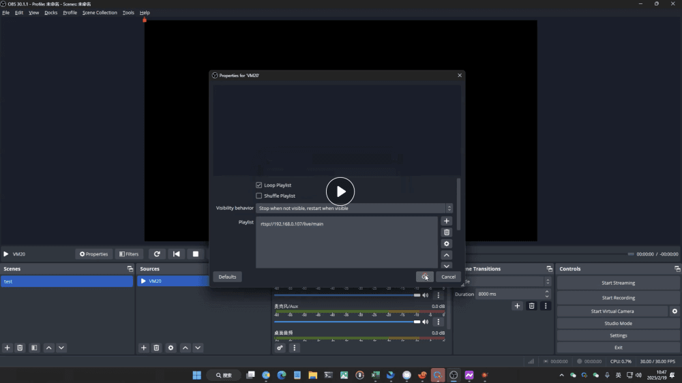Image resolution: width=682 pixels, height=383 pixels.
Task: Enter Studio Mode
Action: [x=618, y=324]
